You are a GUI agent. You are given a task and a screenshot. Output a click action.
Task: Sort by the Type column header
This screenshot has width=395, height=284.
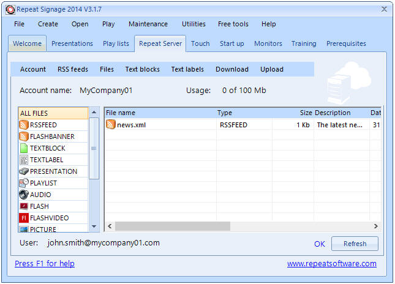point(244,113)
